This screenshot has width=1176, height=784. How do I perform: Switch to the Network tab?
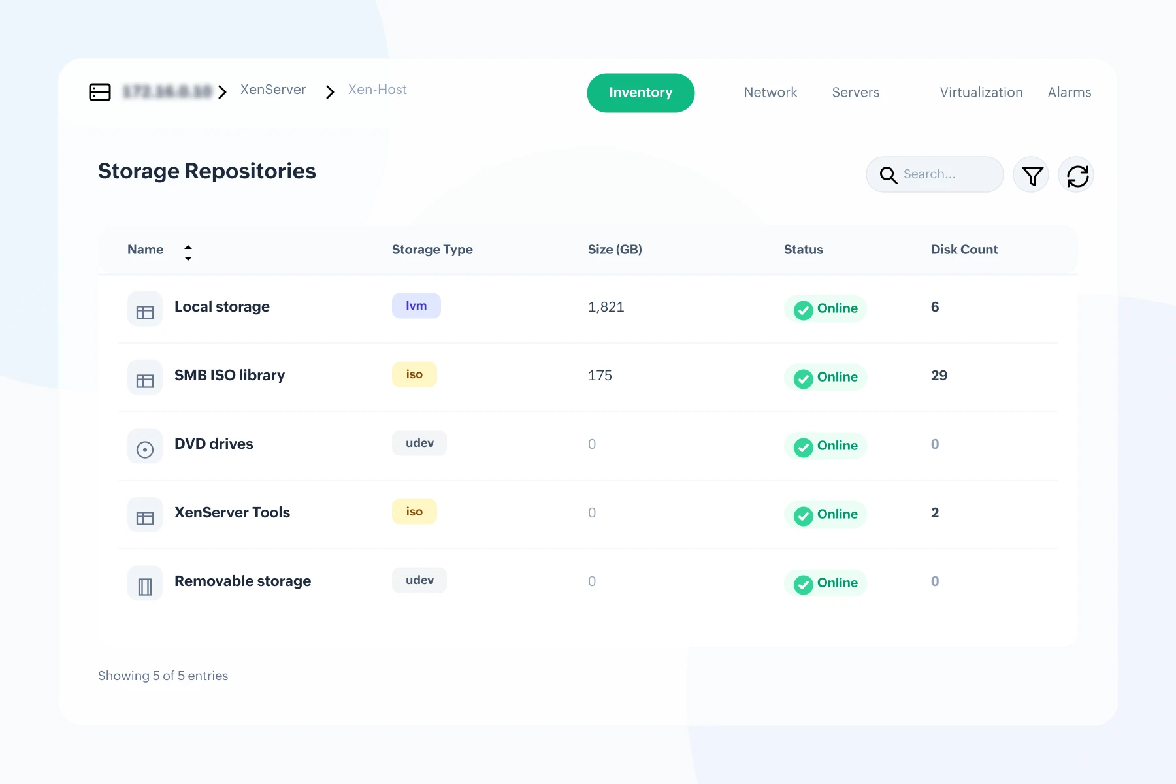[770, 93]
